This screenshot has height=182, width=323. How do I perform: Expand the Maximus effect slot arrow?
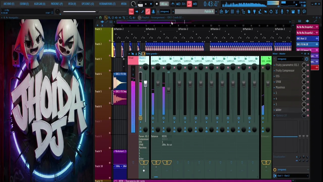pos(274,87)
